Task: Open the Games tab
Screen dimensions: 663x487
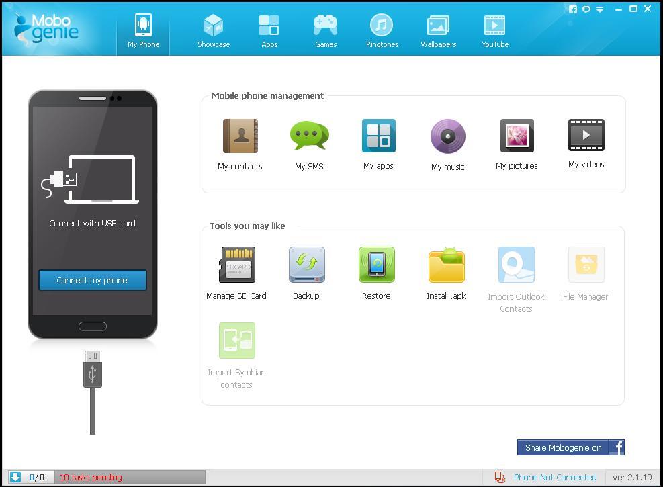Action: click(326, 30)
